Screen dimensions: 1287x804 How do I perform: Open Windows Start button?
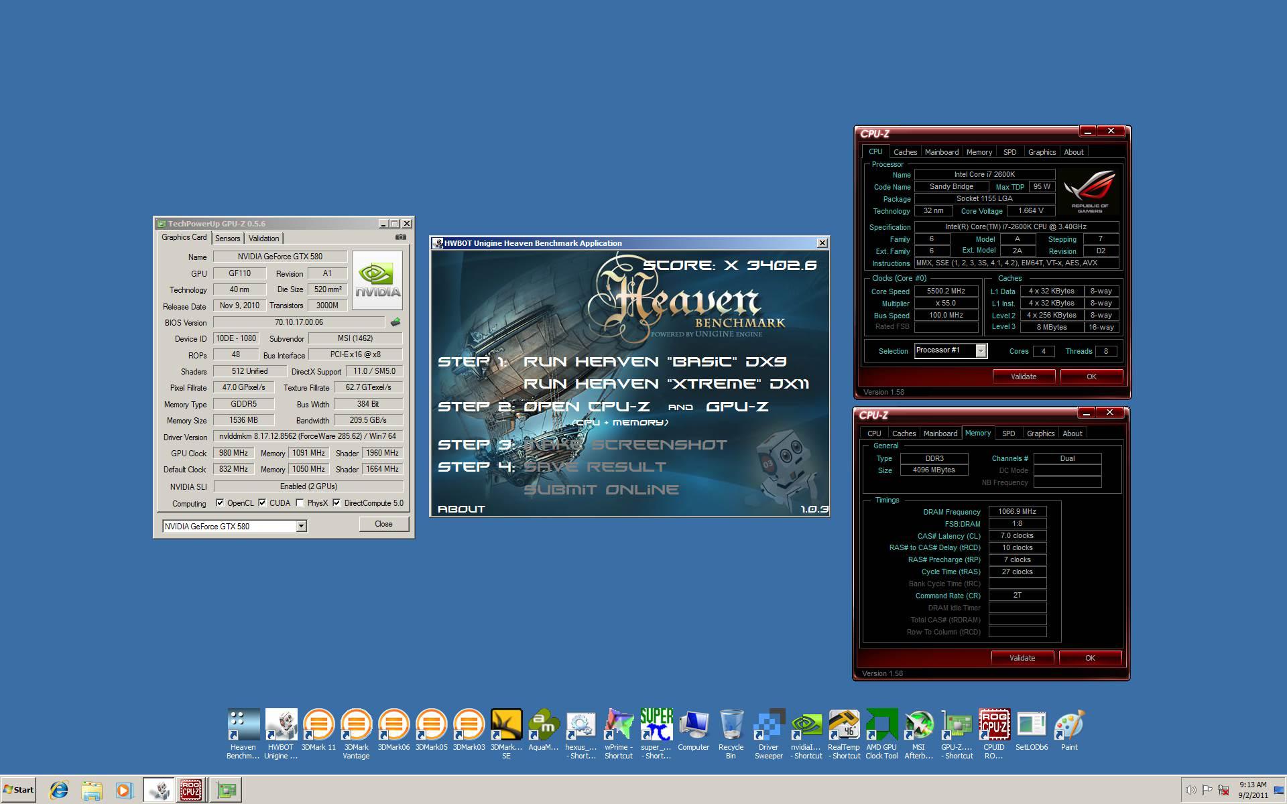click(x=18, y=789)
